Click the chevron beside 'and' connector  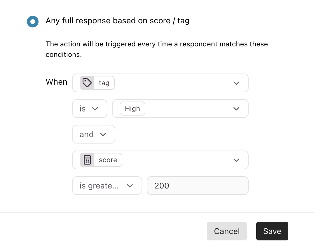pyautogui.click(x=103, y=134)
